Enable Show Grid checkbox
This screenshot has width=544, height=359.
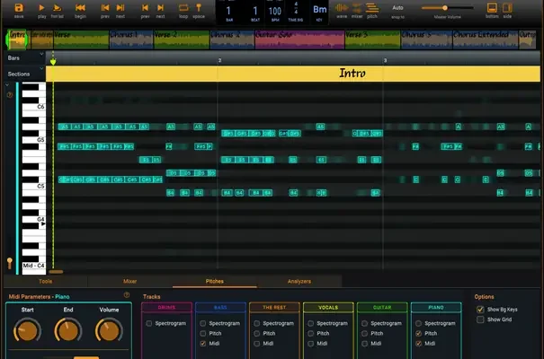point(480,319)
